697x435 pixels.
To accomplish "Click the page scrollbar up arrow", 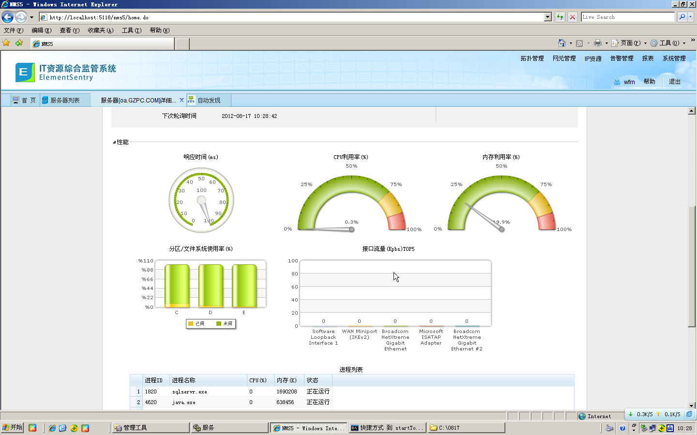I will pos(692,111).
